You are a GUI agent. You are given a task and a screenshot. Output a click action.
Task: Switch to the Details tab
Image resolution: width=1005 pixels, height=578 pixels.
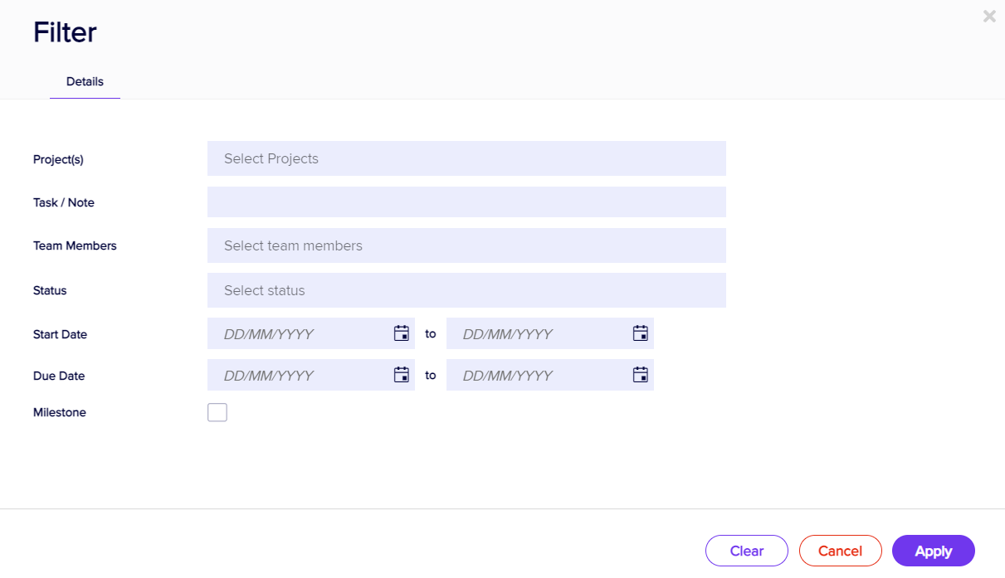coord(85,82)
